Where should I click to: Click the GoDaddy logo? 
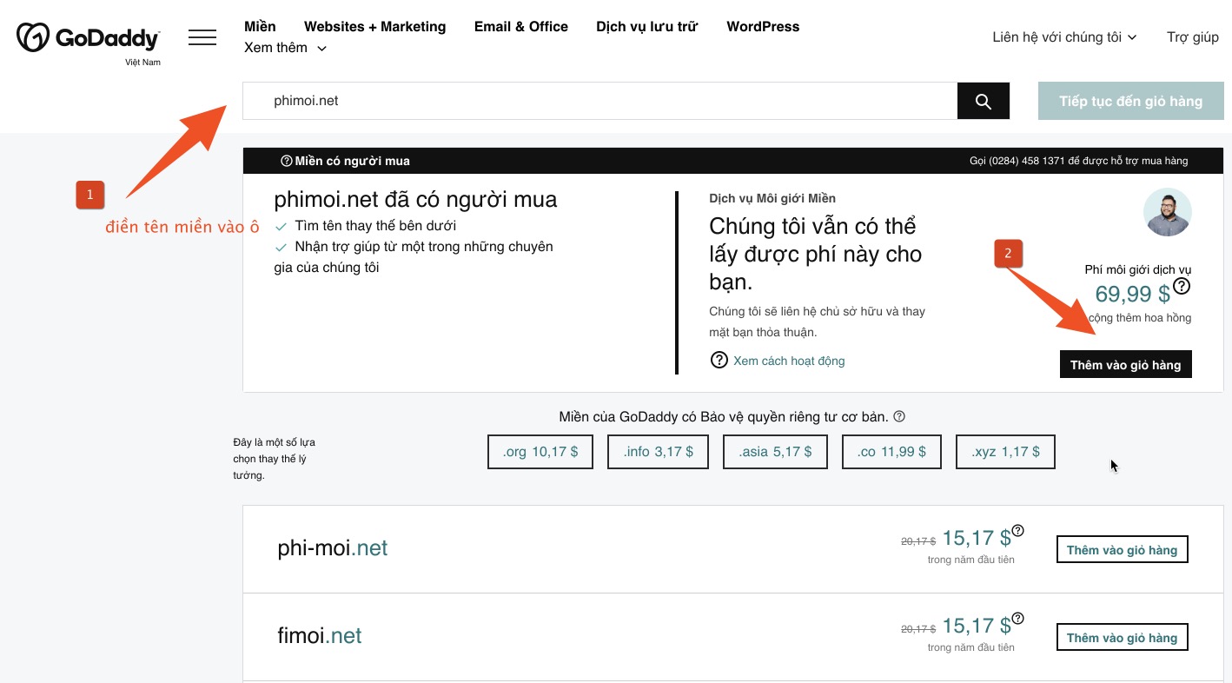tap(88, 38)
